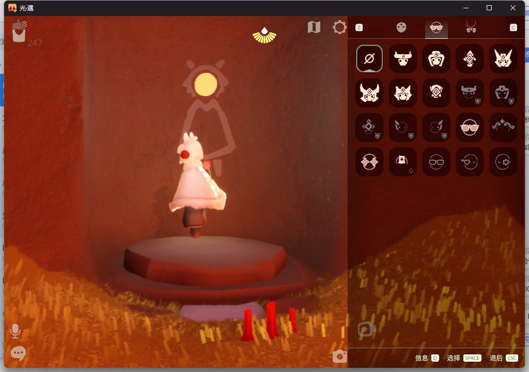Image resolution: width=529 pixels, height=372 pixels.
Task: Click the Z previous category key hint
Action: 359,28
